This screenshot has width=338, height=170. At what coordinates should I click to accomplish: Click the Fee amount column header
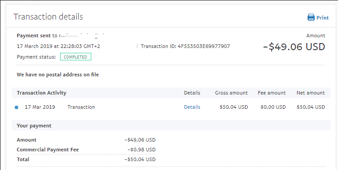coord(272,93)
